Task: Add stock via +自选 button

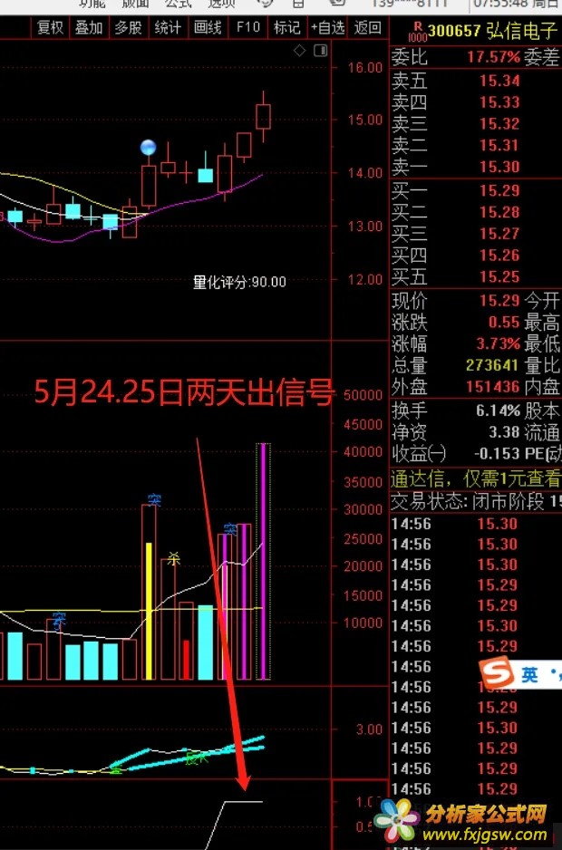Action: pos(327,27)
